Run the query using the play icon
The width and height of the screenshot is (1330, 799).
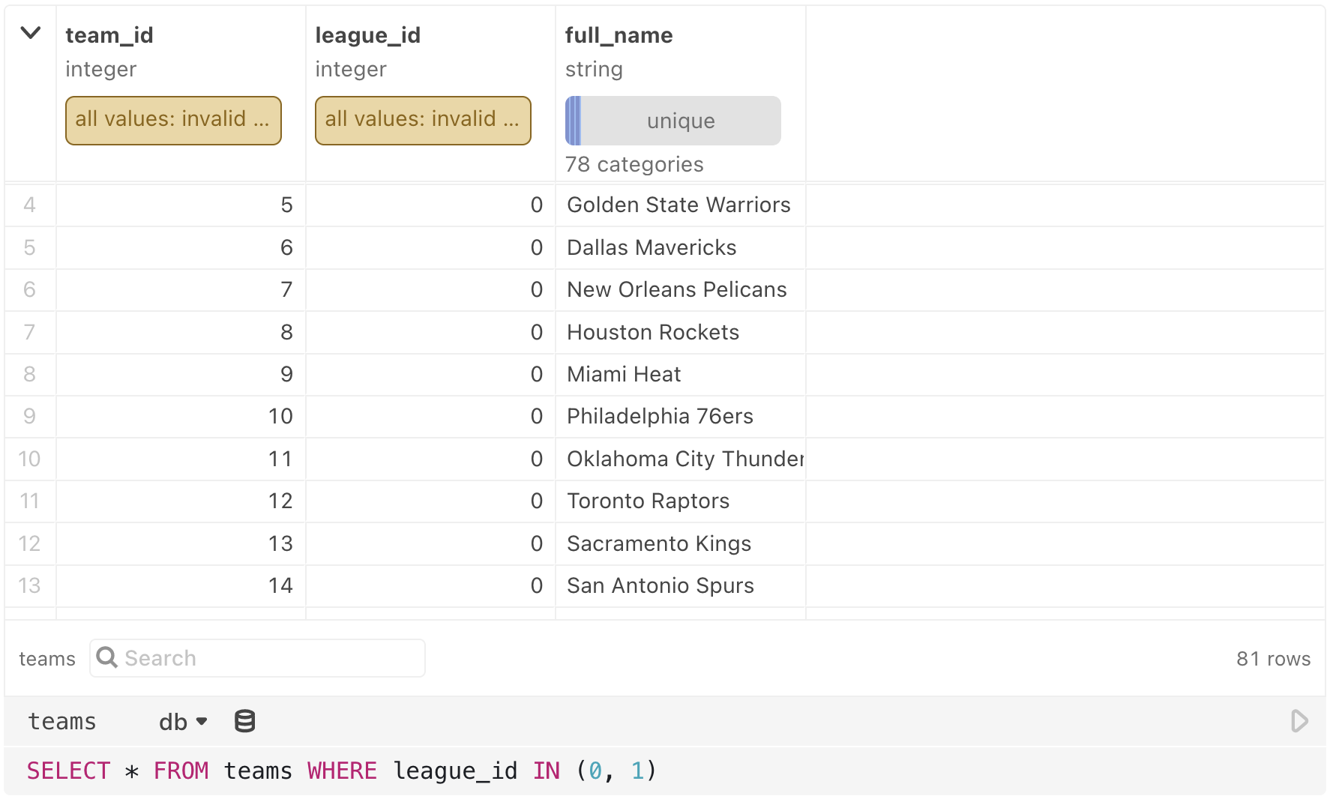pyautogui.click(x=1299, y=721)
